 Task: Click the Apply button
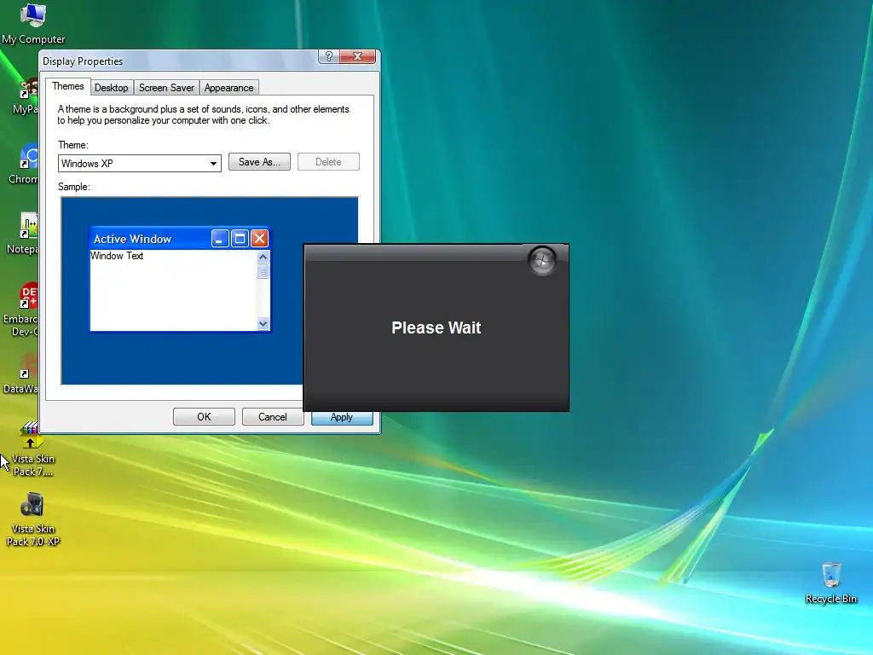tap(342, 418)
